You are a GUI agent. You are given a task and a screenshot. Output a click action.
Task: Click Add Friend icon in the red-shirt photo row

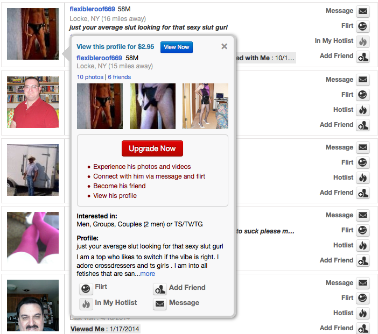[363, 125]
